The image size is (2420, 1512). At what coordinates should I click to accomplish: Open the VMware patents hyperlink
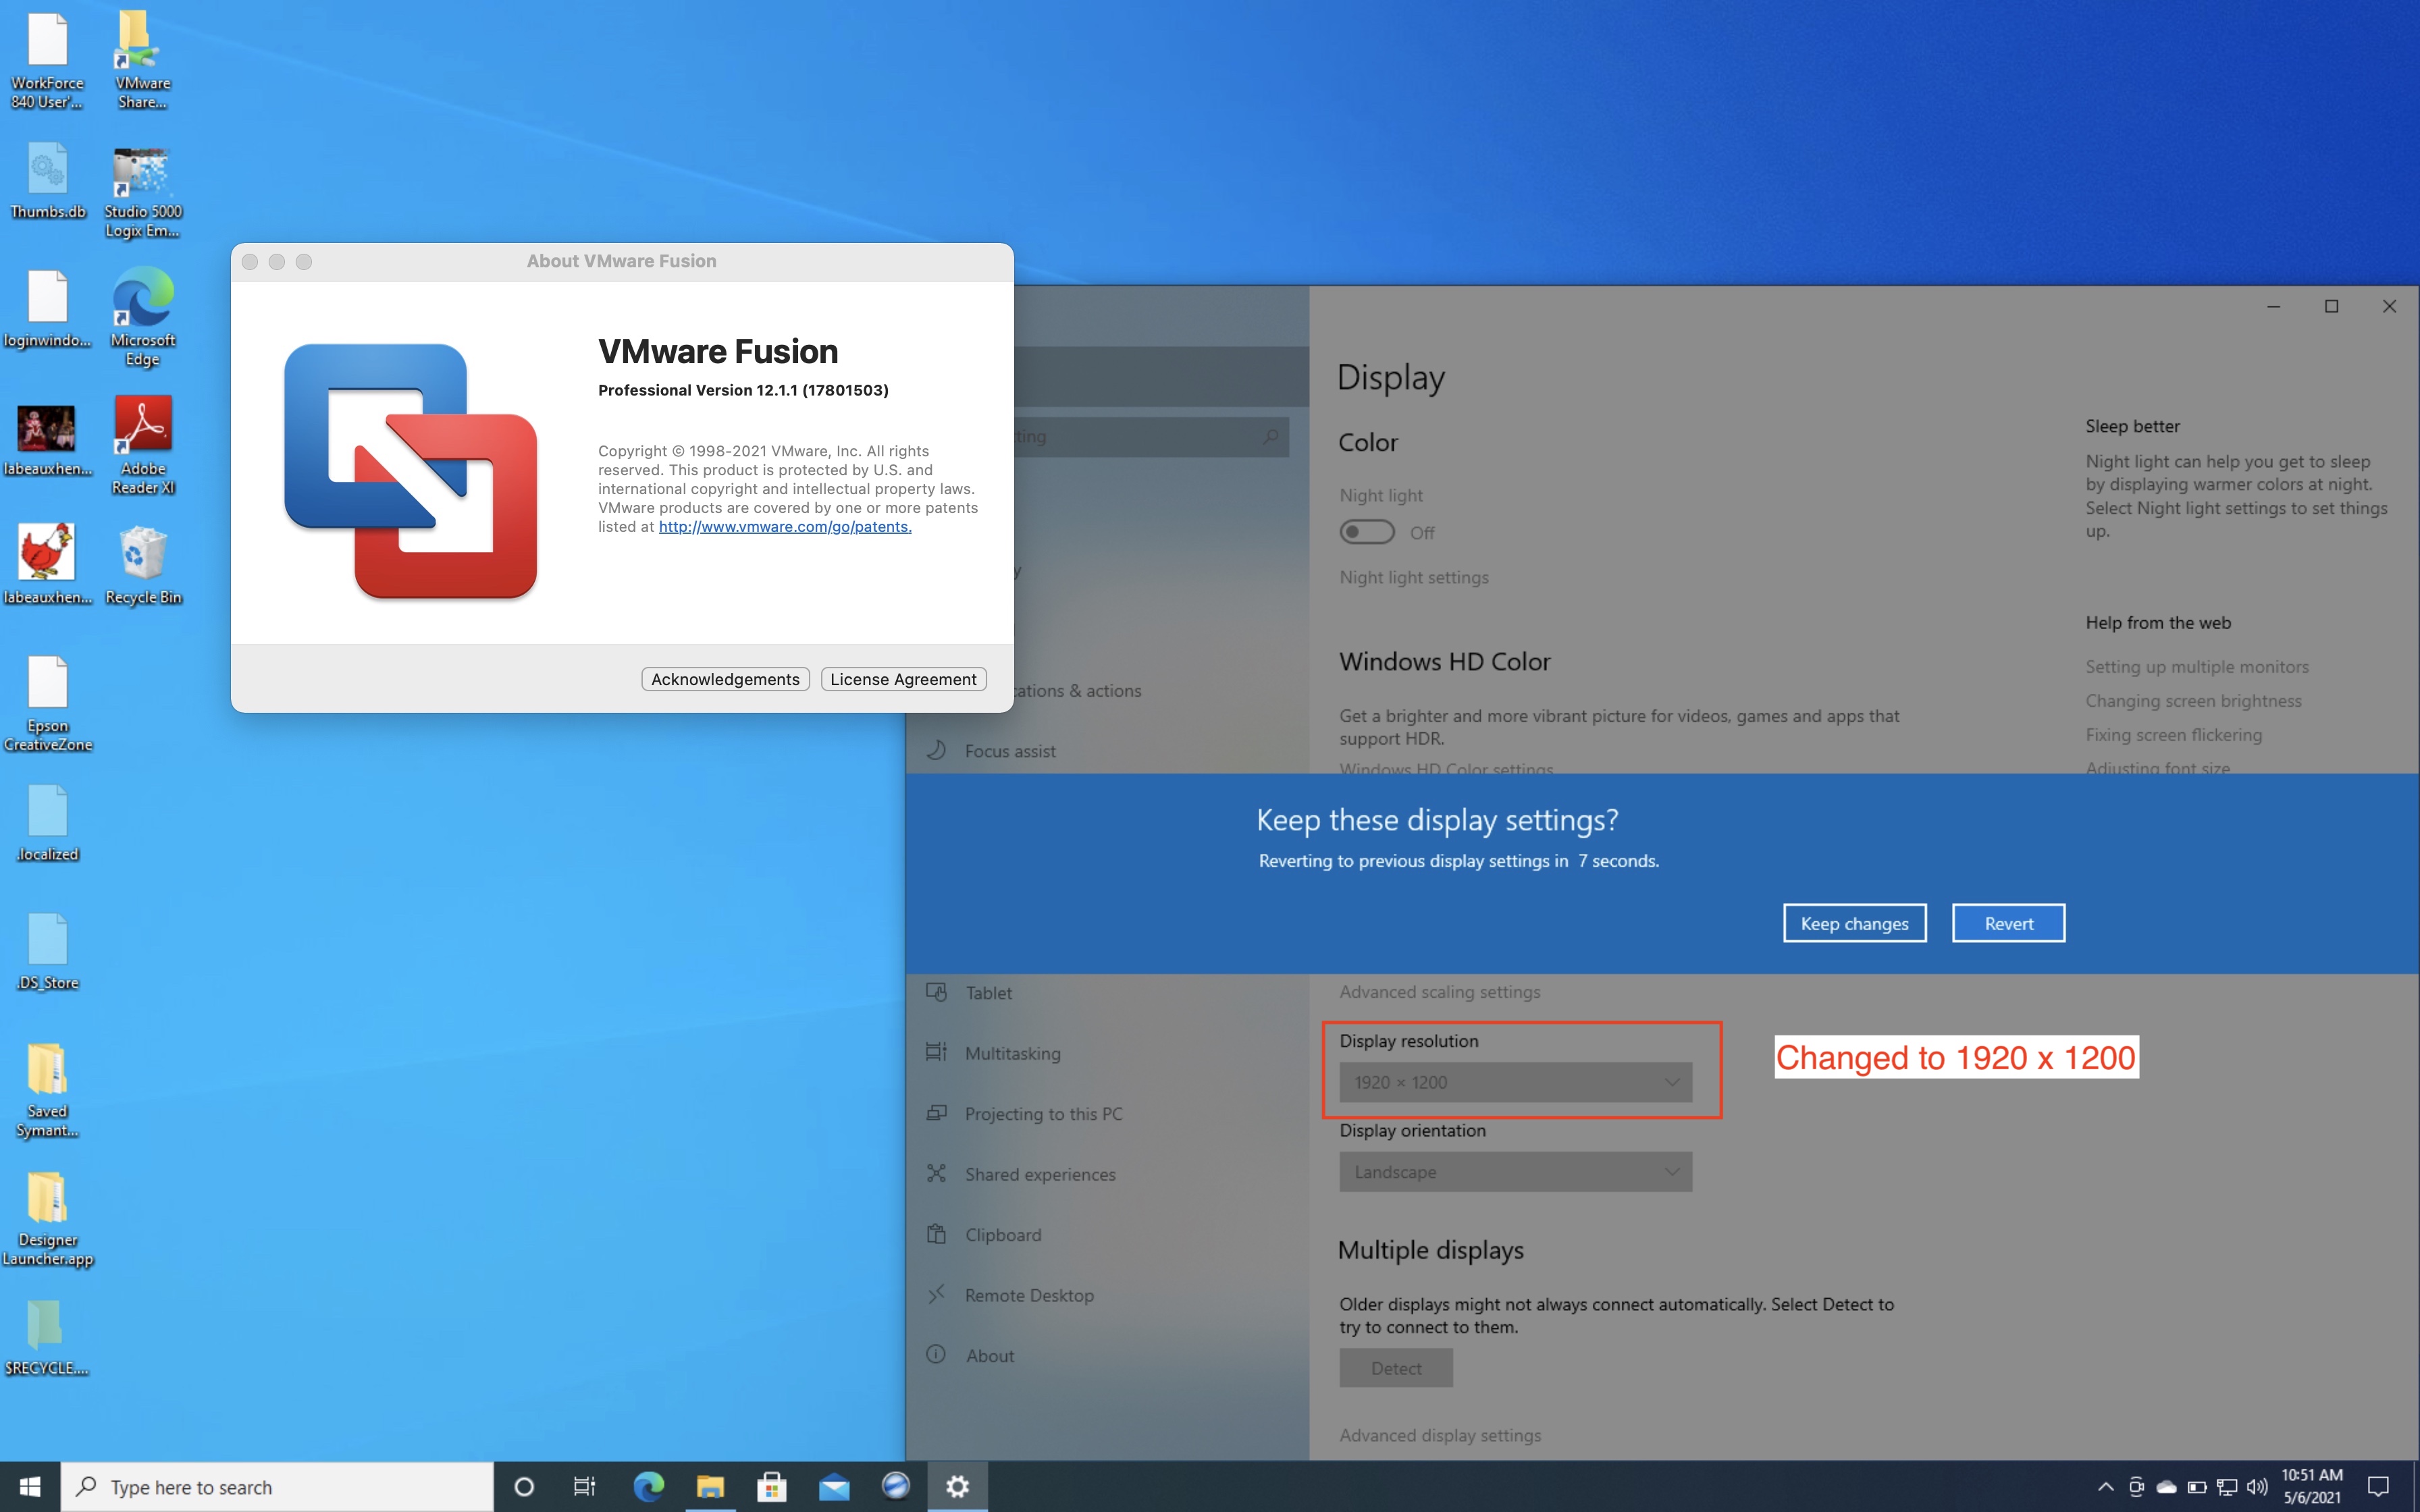[785, 527]
